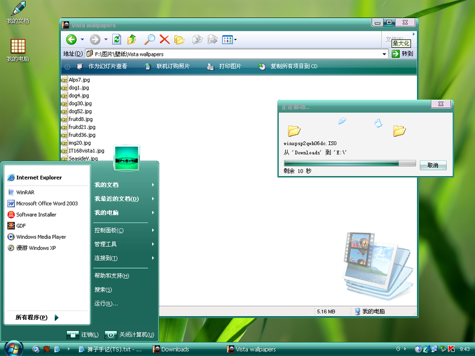This screenshot has height=356, width=475.
Task: Open My Documents desktop icon
Action: tap(18, 13)
